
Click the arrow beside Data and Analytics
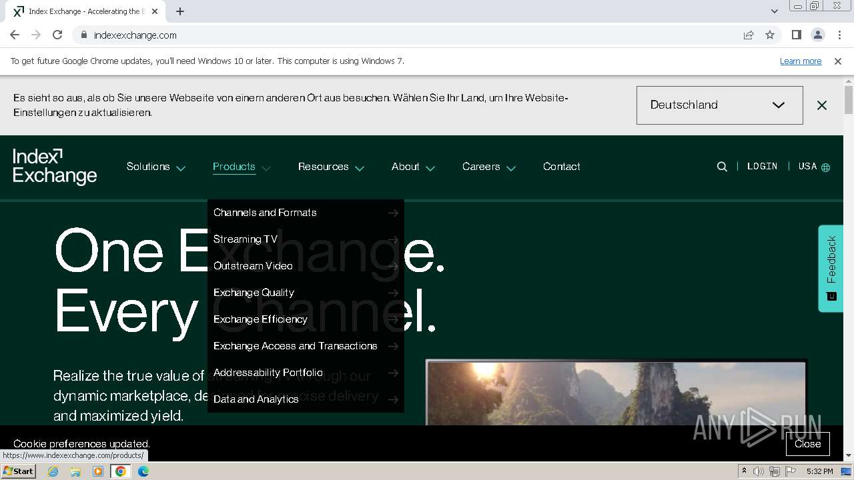pos(393,399)
